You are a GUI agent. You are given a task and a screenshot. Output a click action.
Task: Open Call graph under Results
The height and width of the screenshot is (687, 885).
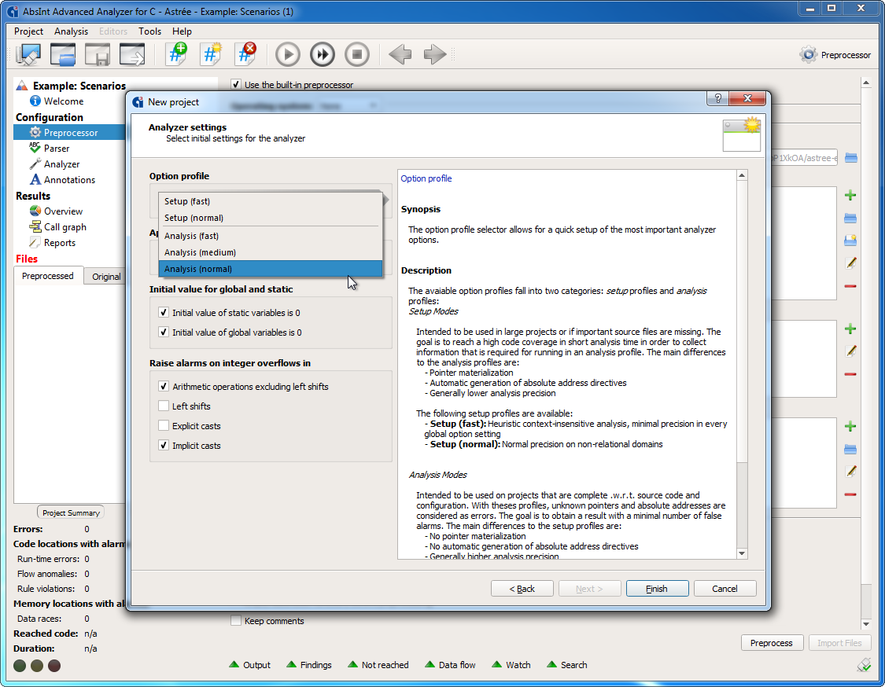(65, 227)
